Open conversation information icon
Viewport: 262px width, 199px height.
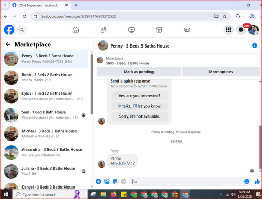coord(255,45)
